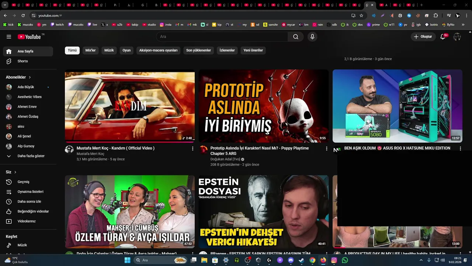Select the Mix'ler filter chip

point(91,50)
